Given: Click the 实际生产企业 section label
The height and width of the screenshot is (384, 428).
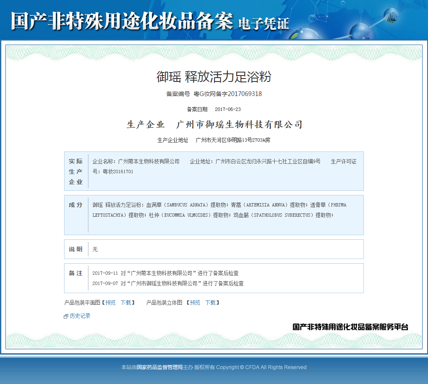Looking at the screenshot, I should click(76, 171).
